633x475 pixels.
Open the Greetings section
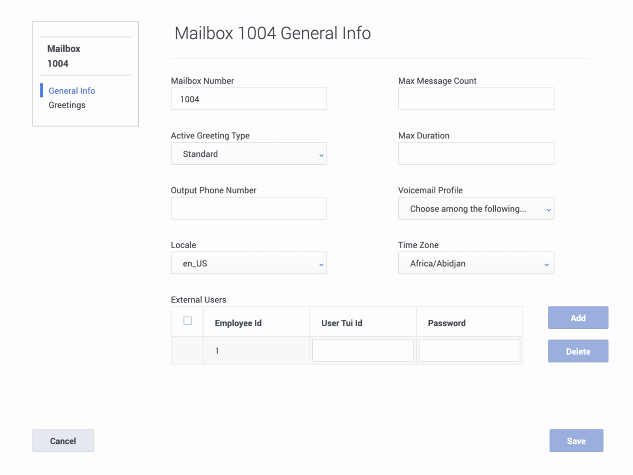[67, 105]
